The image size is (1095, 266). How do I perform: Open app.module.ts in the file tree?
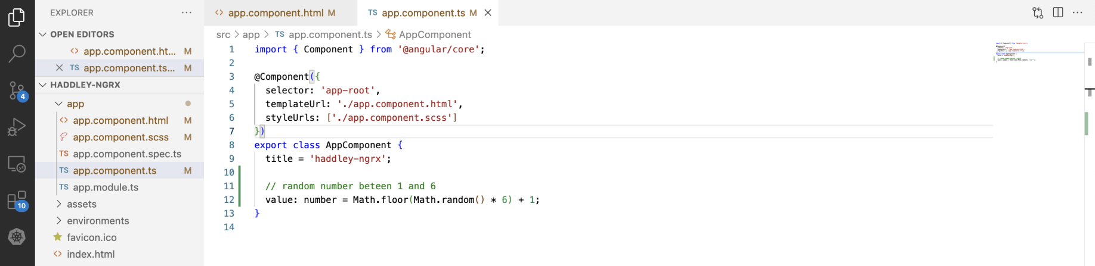[x=106, y=187]
